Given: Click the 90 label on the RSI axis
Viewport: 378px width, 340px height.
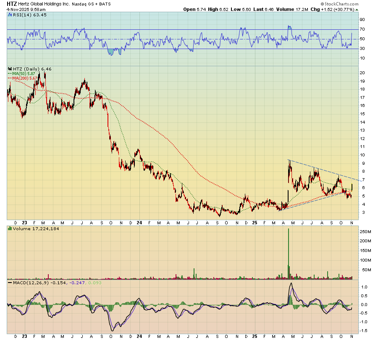Looking at the screenshot, I should [x=362, y=19].
